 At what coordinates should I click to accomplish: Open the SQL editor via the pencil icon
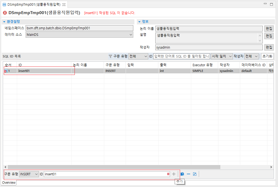coord(195,174)
